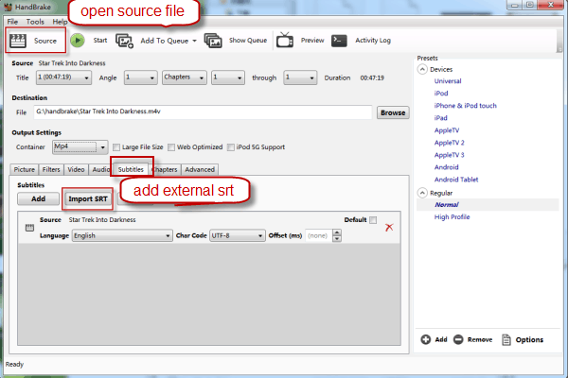Click the Show Queue label

(248, 40)
